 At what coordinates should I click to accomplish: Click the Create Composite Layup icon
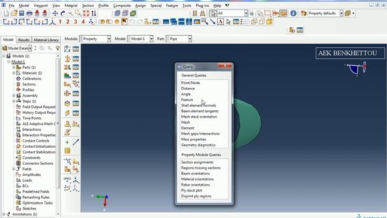[x=67, y=75]
